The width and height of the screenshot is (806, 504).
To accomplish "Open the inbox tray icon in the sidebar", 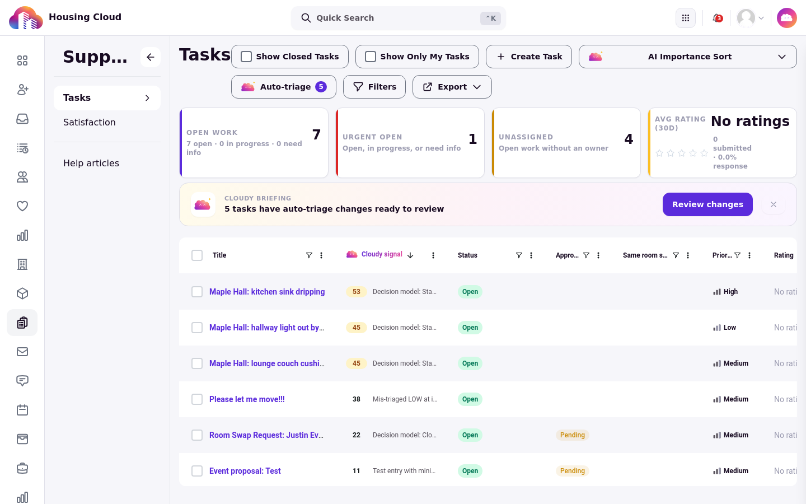I will pos(22,119).
